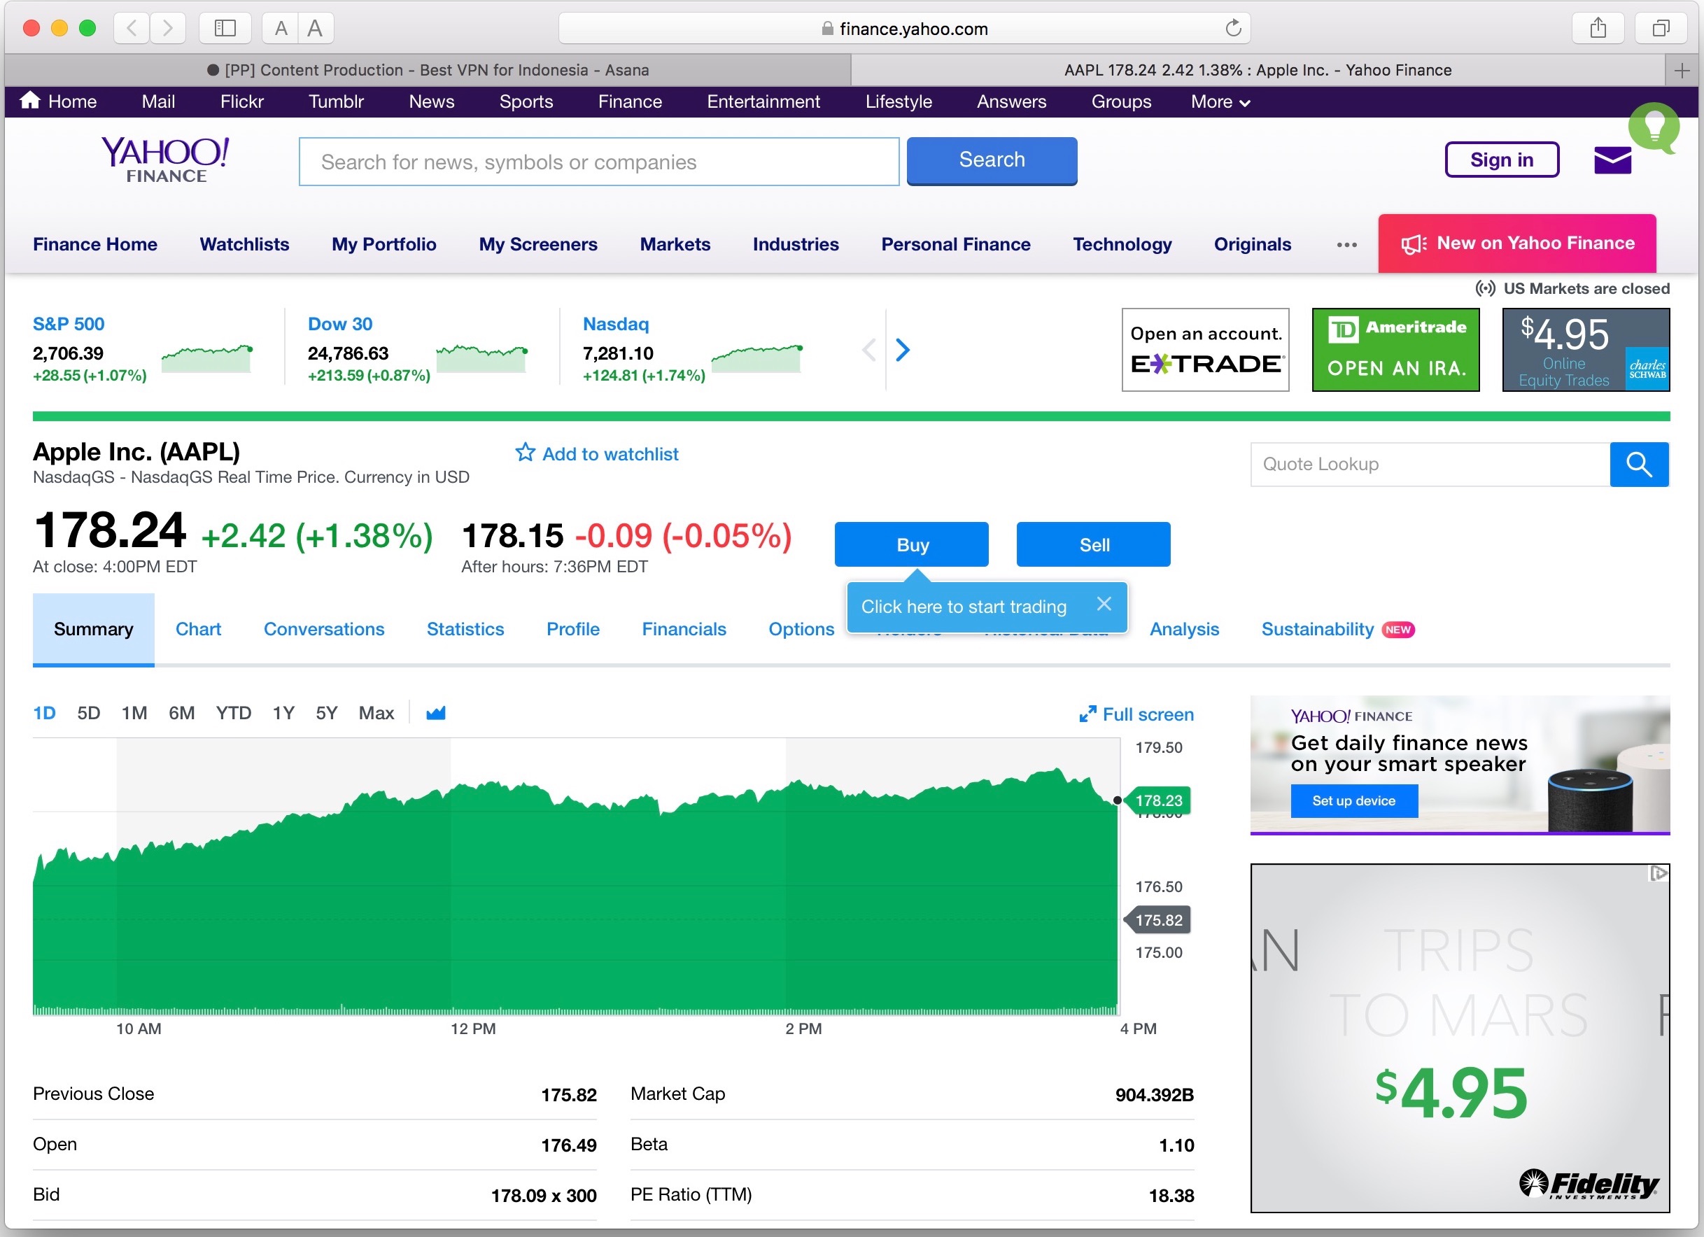Toggle the Safari sidebar button
Screen dimensions: 1704x1237
pyautogui.click(x=225, y=29)
